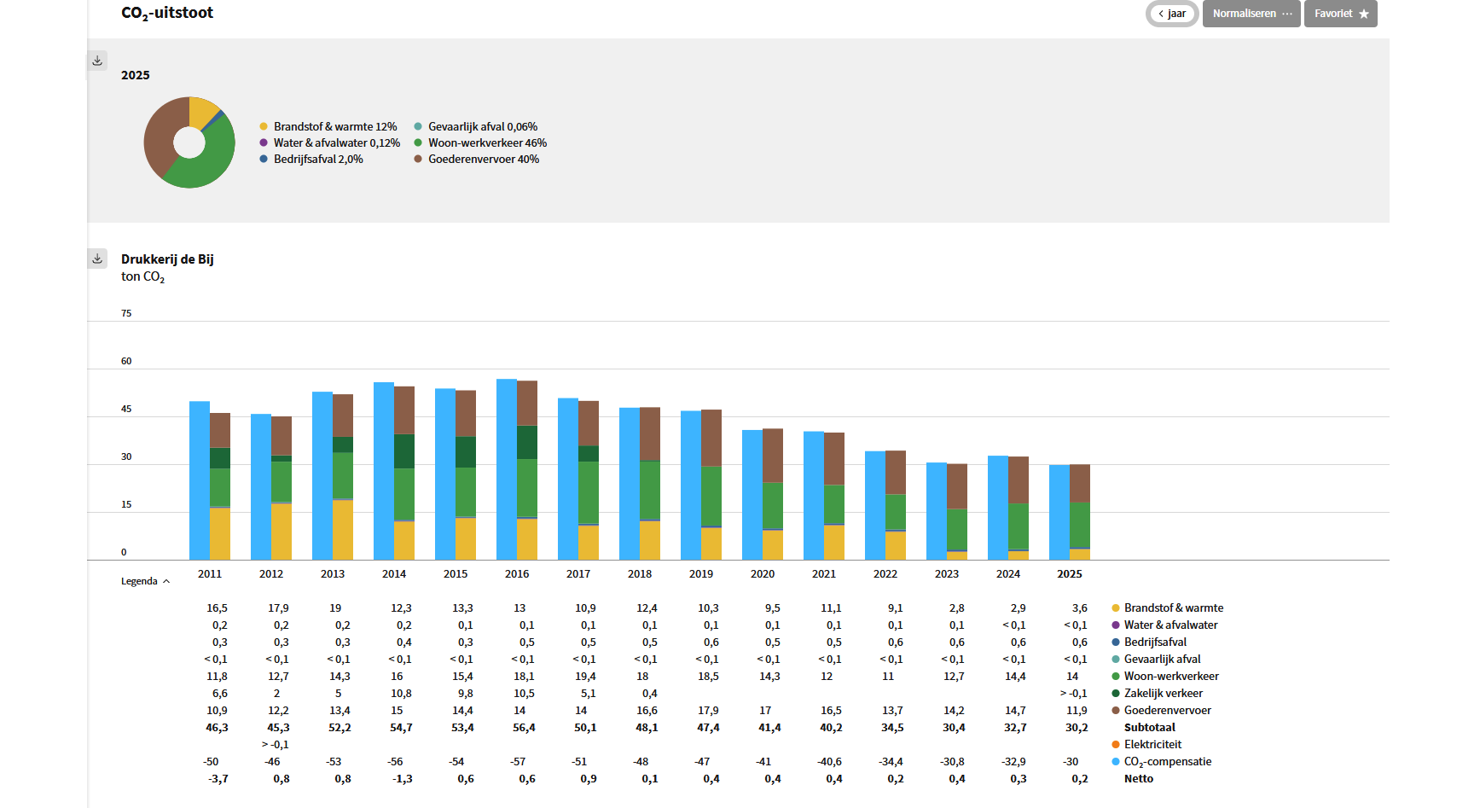The width and height of the screenshot is (1480, 808).
Task: Open the Normaliseren ellipsis options
Action: (x=1287, y=14)
